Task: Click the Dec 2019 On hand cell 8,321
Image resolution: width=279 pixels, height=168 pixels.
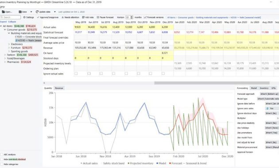Action: [167, 53]
